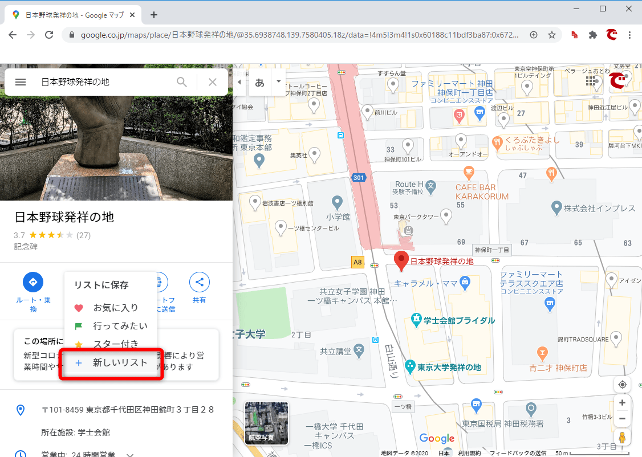Screen dimensions: 642x457
Task: Zoom in with plus button
Action: (x=623, y=403)
